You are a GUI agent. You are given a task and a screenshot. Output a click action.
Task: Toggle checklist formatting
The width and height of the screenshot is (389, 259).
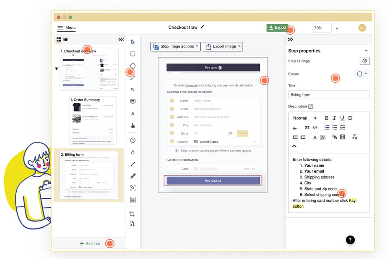pyautogui.click(x=343, y=127)
